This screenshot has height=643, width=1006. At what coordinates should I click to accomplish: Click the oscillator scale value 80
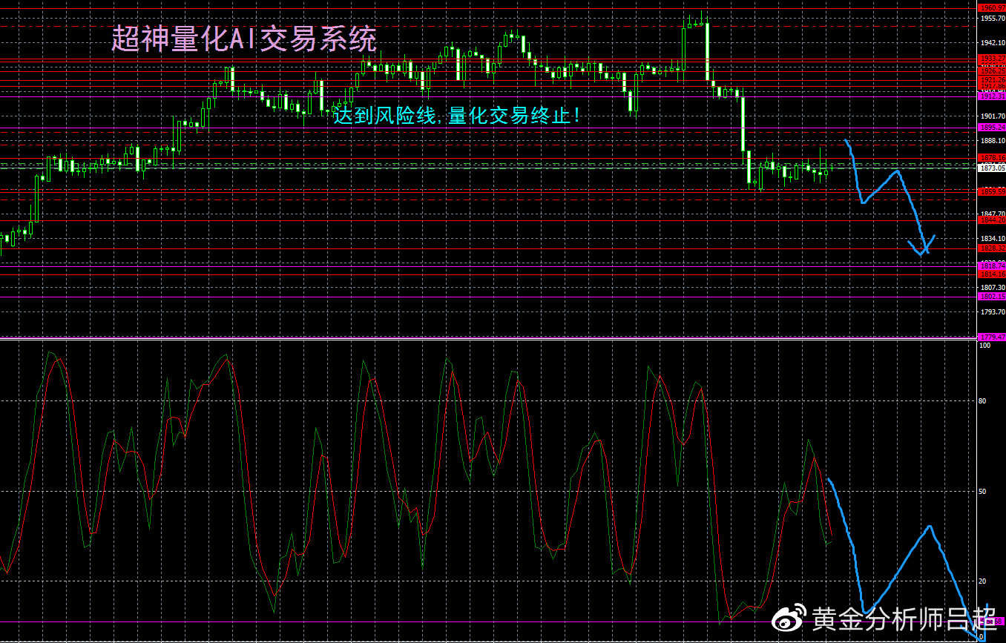click(x=983, y=401)
